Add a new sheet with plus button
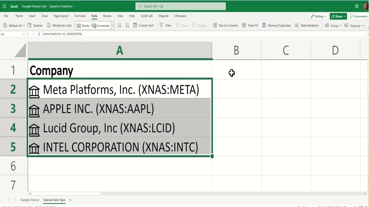This screenshot has height=207, width=369. (70, 200)
